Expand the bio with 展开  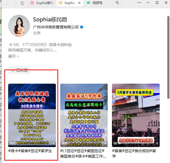click(14, 56)
